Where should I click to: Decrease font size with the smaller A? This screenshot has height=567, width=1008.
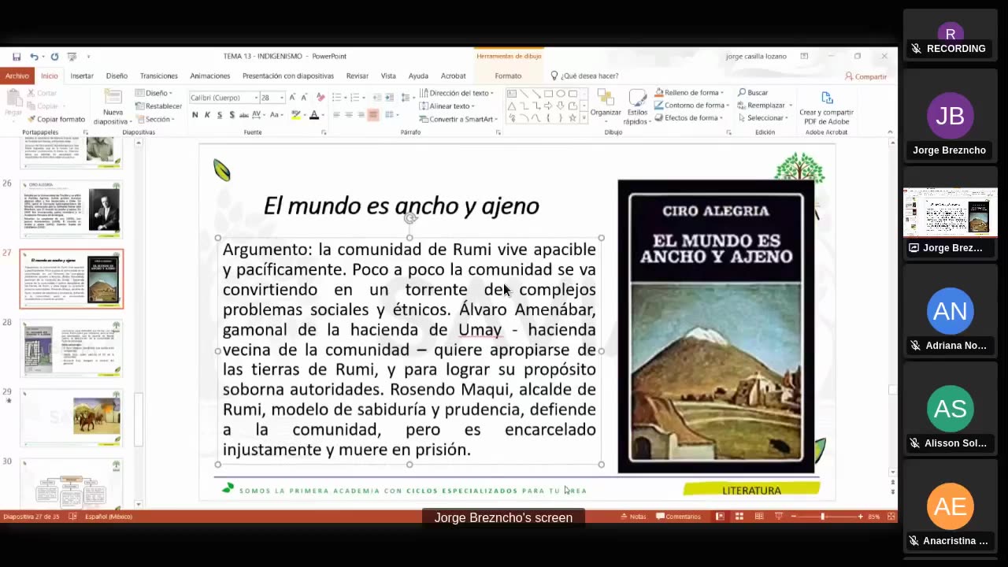click(x=306, y=98)
